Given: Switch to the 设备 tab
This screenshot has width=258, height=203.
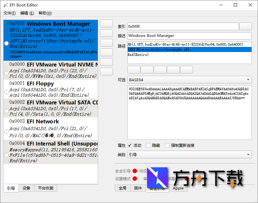Looking at the screenshot, I should click(26, 188).
